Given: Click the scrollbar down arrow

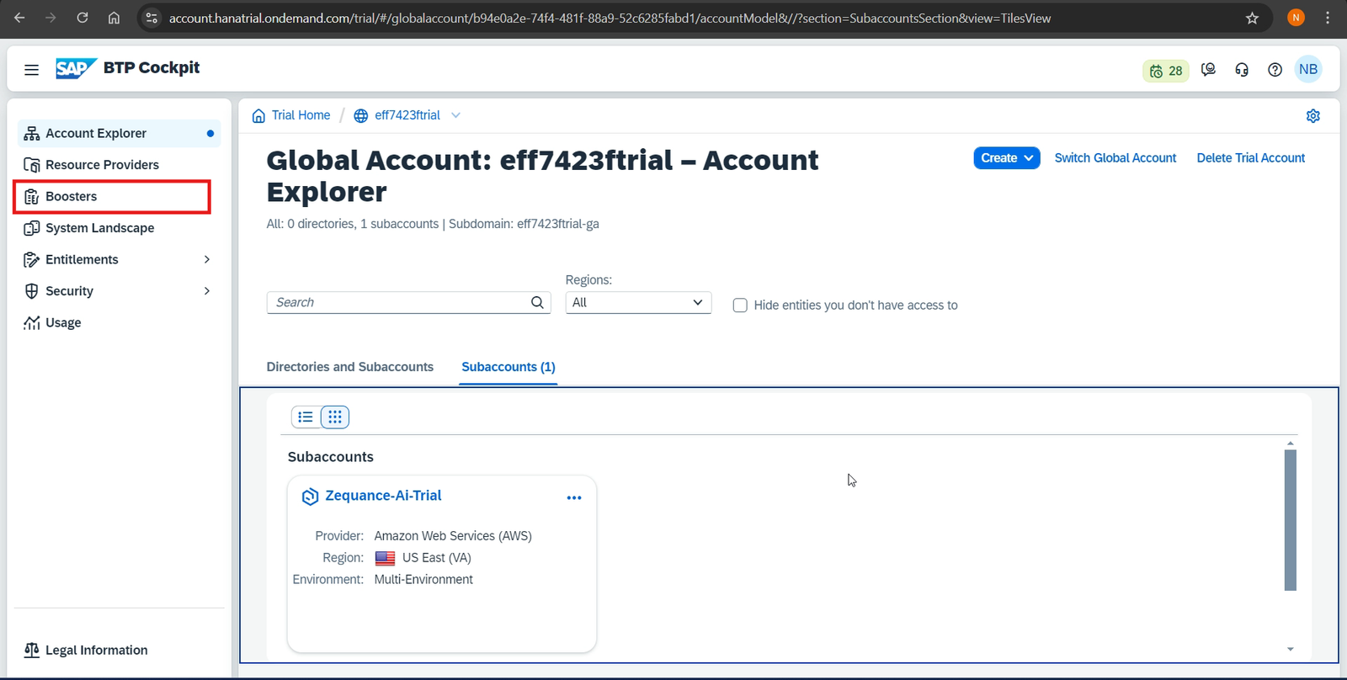Looking at the screenshot, I should coord(1291,650).
